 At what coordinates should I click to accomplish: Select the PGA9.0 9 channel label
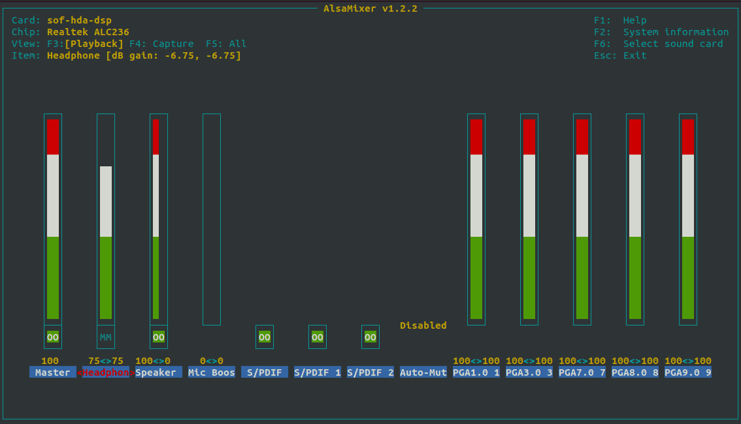688,372
